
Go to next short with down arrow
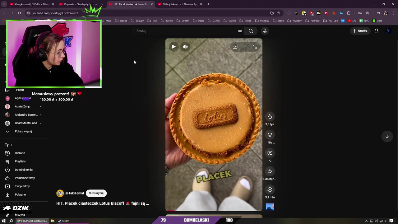pyautogui.click(x=387, y=137)
